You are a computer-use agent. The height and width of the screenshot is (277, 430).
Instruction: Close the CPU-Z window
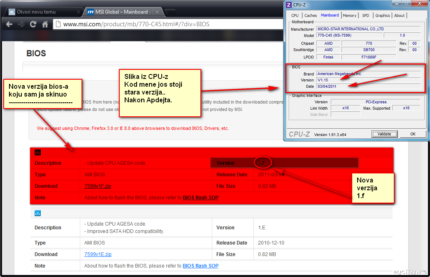420,3
